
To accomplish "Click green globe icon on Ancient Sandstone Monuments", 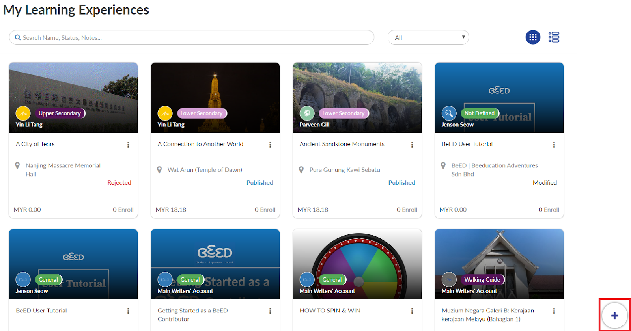I will tap(307, 113).
